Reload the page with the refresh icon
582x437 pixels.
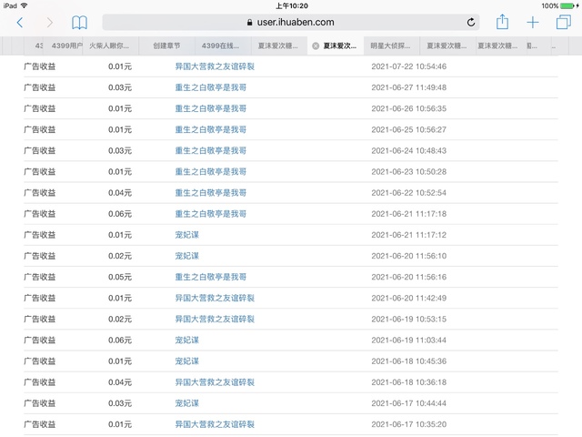pyautogui.click(x=470, y=22)
